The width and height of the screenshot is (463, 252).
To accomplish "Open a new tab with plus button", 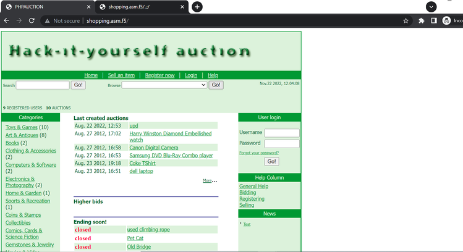I will pyautogui.click(x=197, y=7).
